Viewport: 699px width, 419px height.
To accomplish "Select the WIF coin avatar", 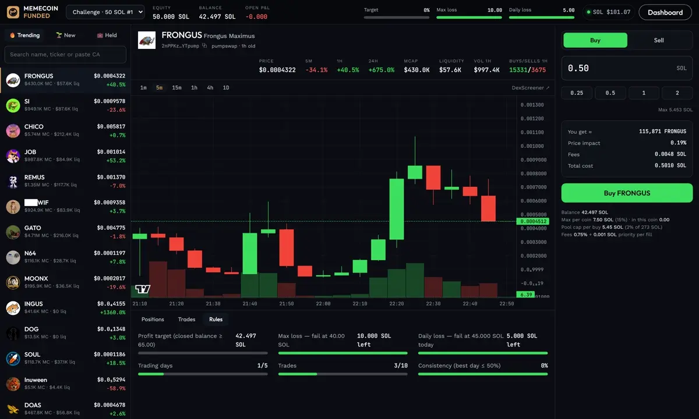I will pos(13,207).
